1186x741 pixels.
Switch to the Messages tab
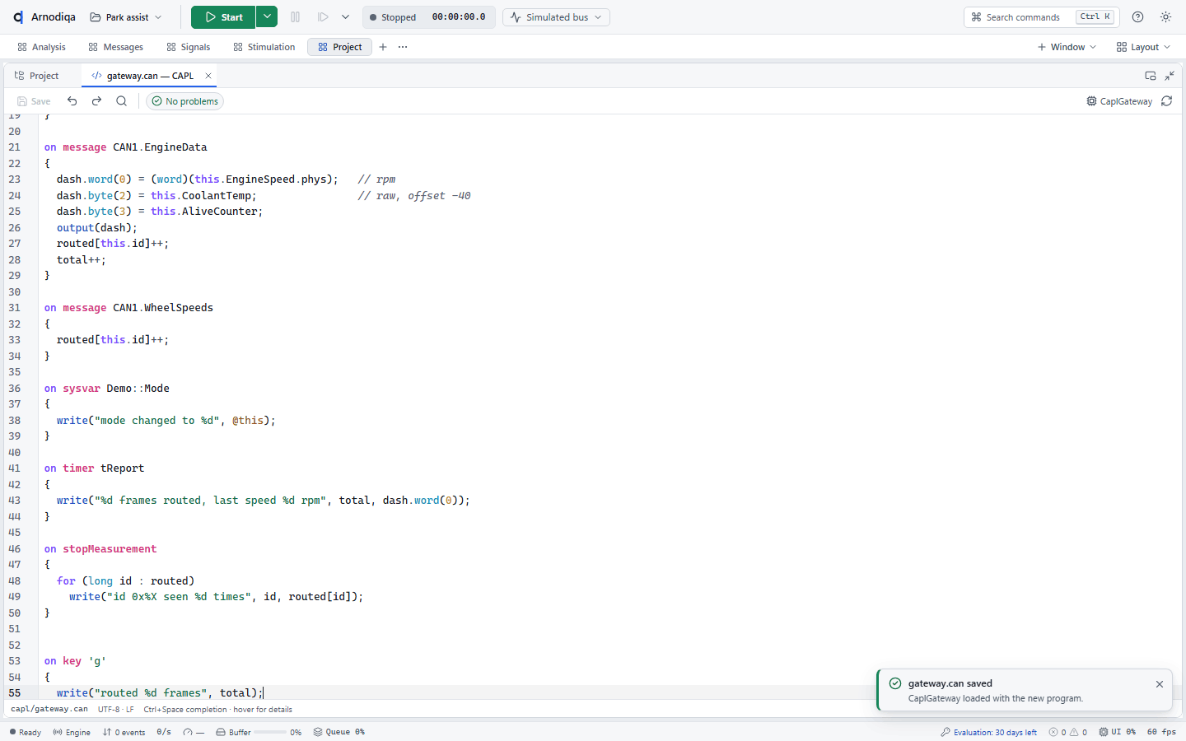tap(115, 47)
